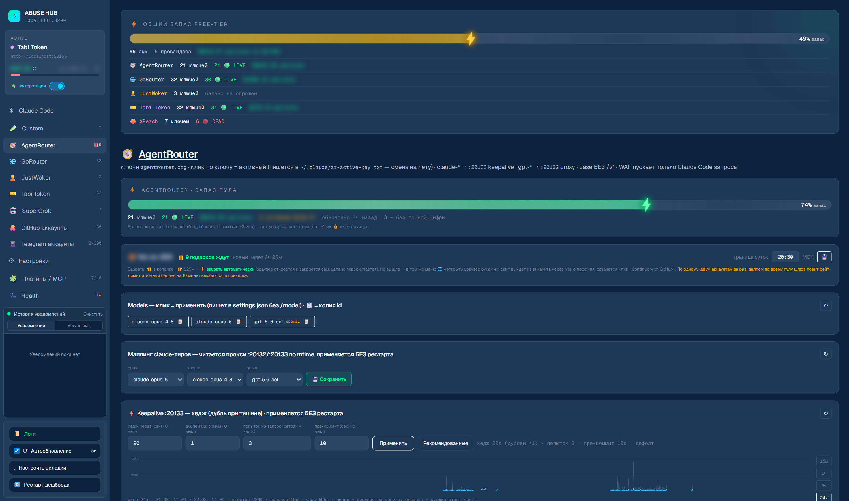Click the Плагины / MCP puzzle icon

13,279
